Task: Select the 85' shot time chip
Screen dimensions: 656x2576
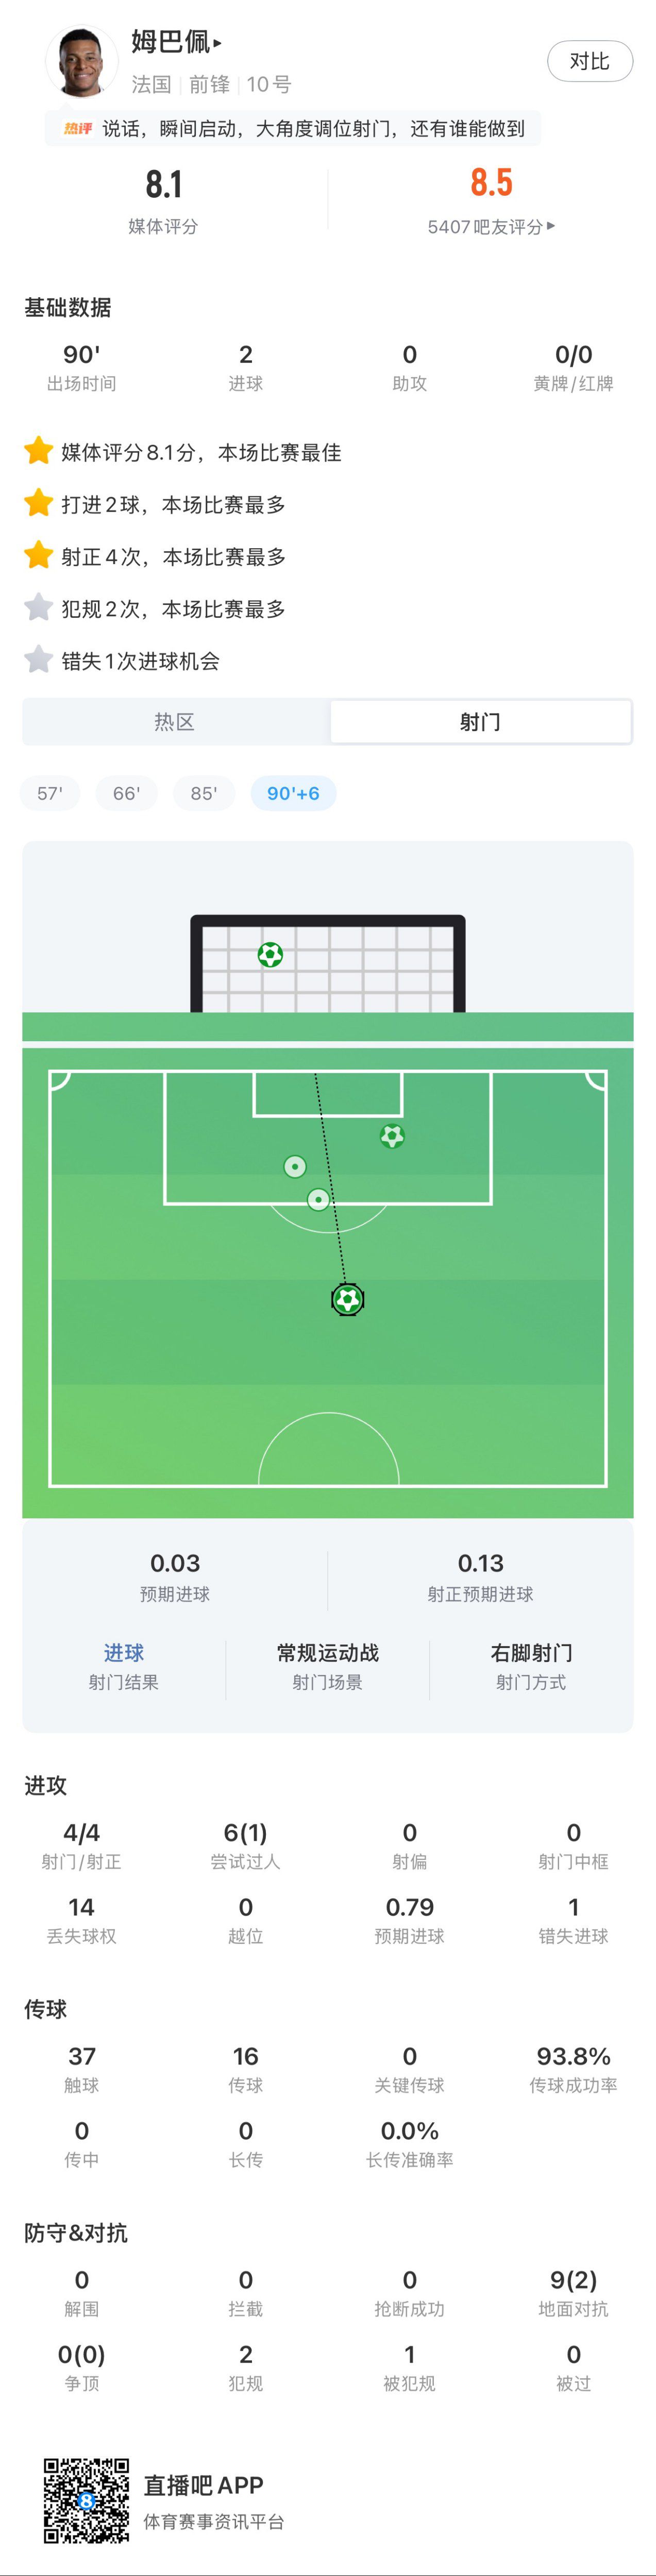Action: [204, 793]
